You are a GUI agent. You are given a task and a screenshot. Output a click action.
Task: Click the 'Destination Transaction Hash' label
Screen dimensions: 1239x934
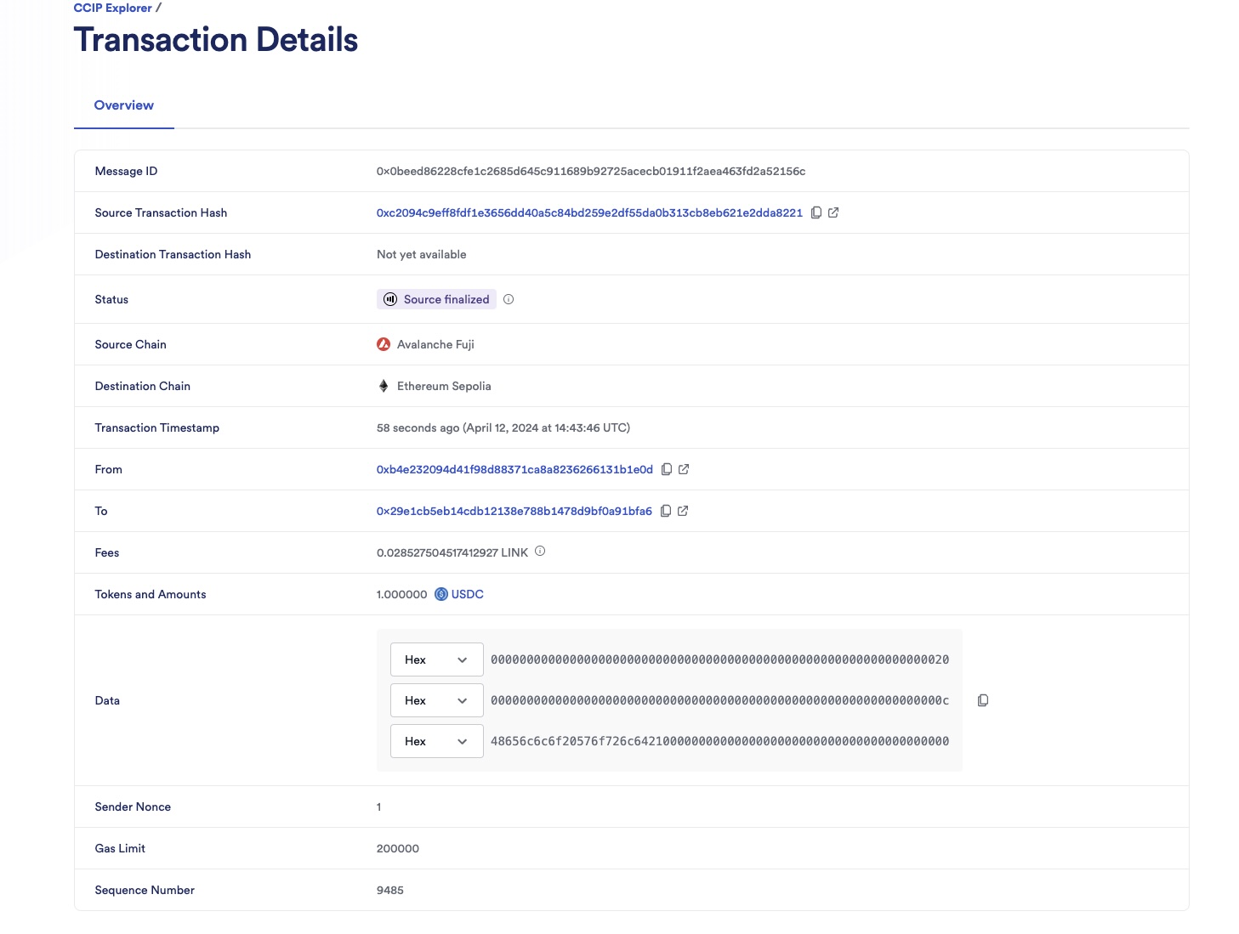point(173,254)
